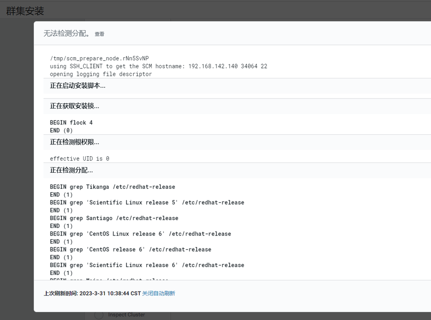The width and height of the screenshot is (431, 320).
Task: Click the END (0) log line
Action: (61, 130)
